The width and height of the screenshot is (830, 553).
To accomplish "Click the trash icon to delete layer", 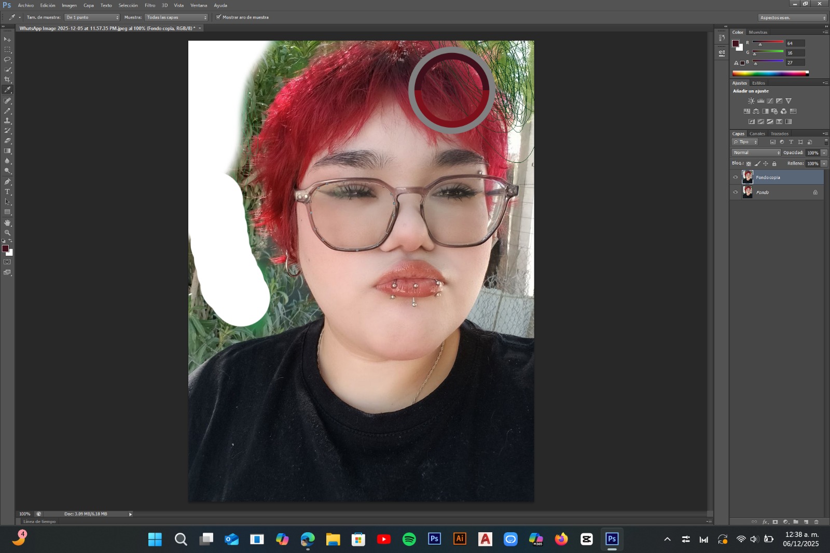I will [x=816, y=522].
